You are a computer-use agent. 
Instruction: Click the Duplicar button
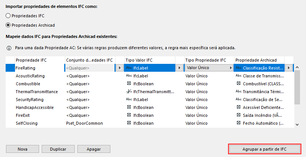(61, 149)
